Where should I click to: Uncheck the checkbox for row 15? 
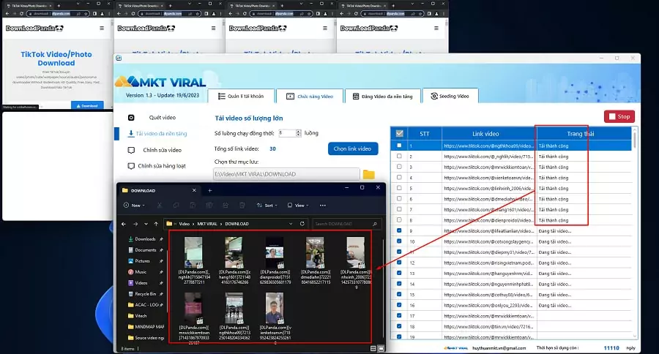click(399, 294)
